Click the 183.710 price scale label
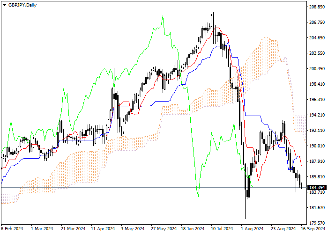 [x=317, y=192]
